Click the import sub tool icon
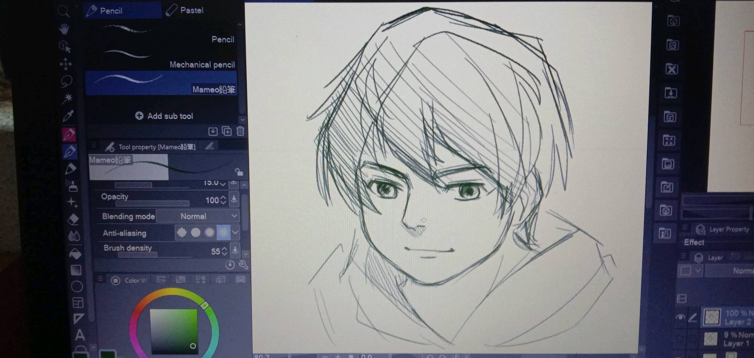This screenshot has width=754, height=358. pyautogui.click(x=213, y=131)
